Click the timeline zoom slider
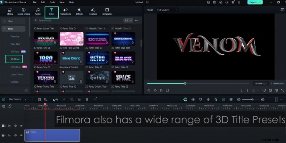Viewport: 286px width, 143px height. [x=252, y=99]
